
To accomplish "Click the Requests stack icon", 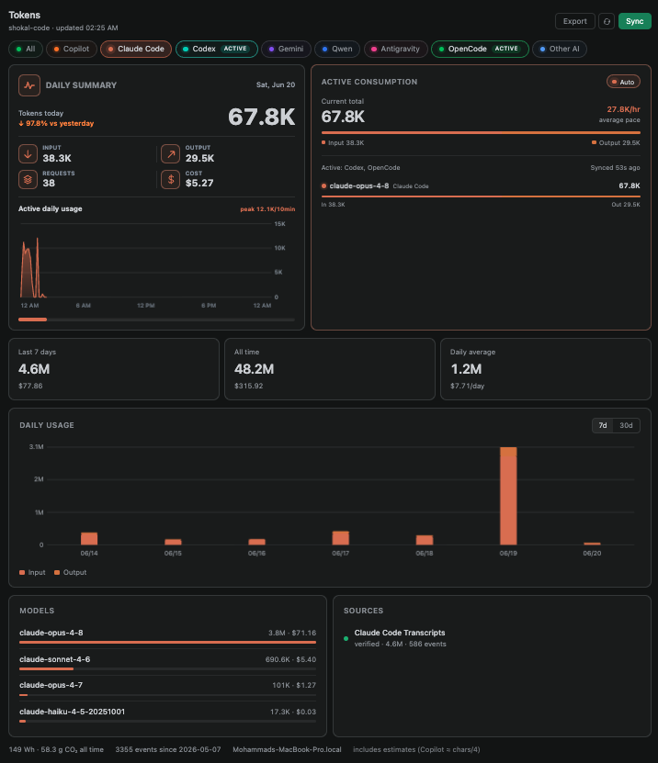I will tap(28, 179).
